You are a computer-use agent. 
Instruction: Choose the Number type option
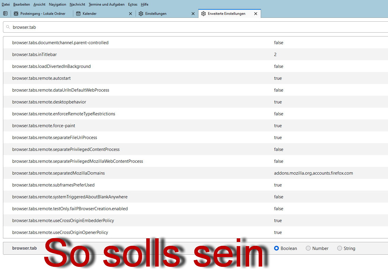[x=308, y=248]
